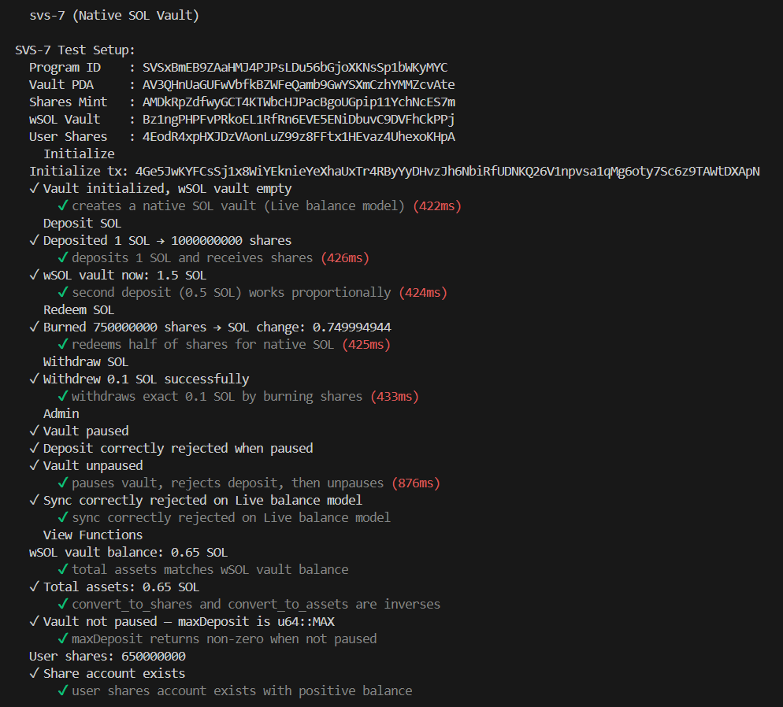
Task: Click 'Vault not paused — maxDeposit is u64::MAX'
Action: (189, 622)
